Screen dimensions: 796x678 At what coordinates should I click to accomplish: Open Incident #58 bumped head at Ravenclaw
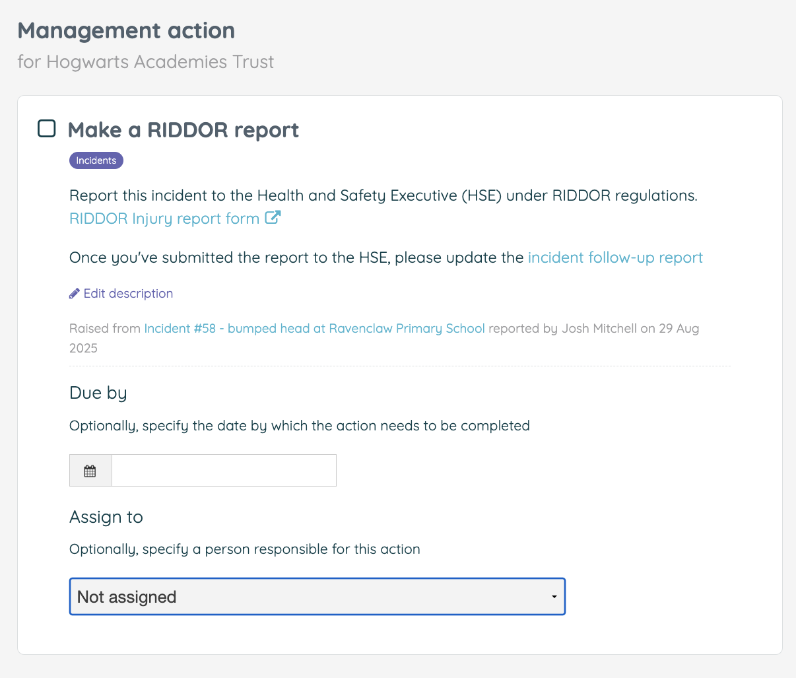click(x=314, y=328)
